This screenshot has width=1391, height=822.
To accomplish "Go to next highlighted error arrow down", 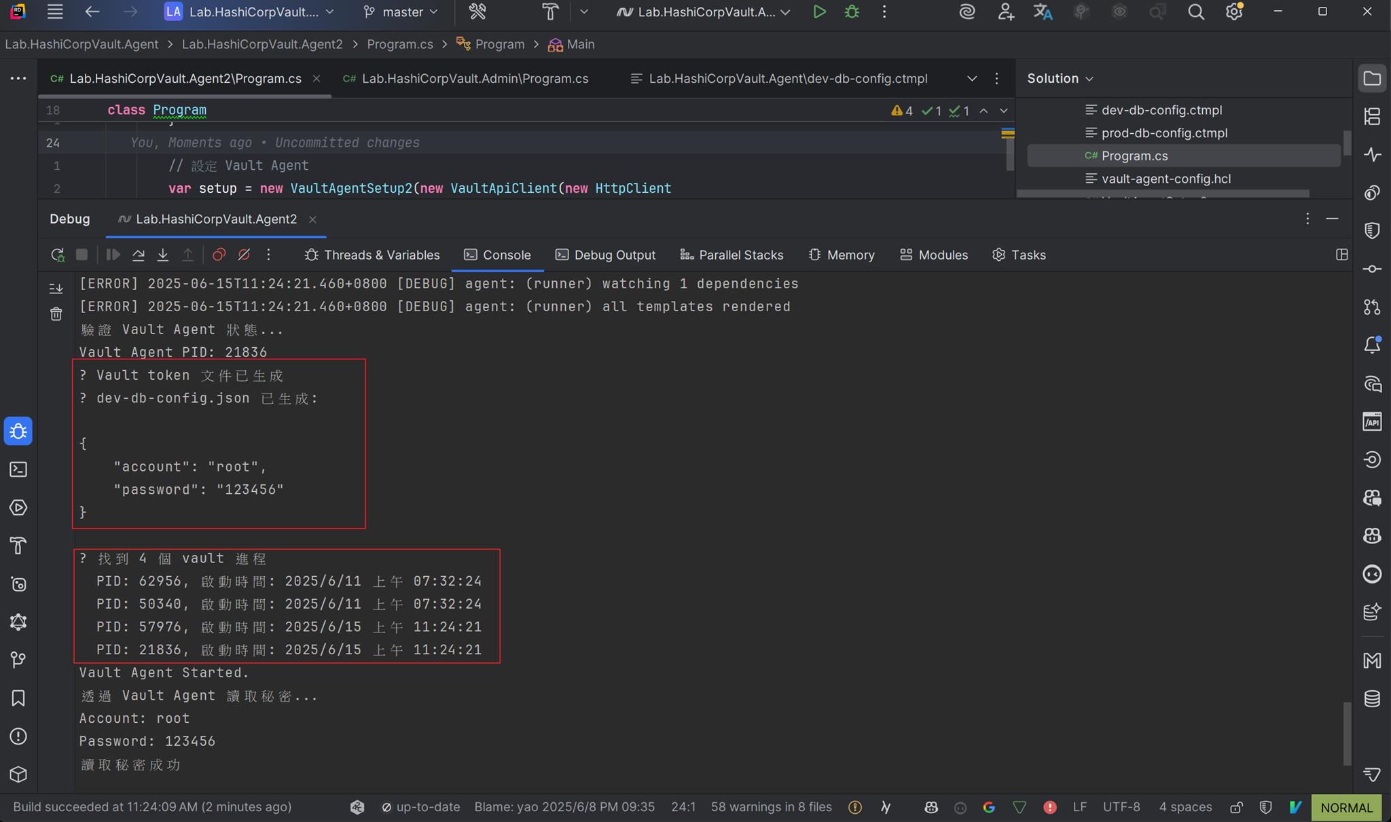I will point(1003,111).
